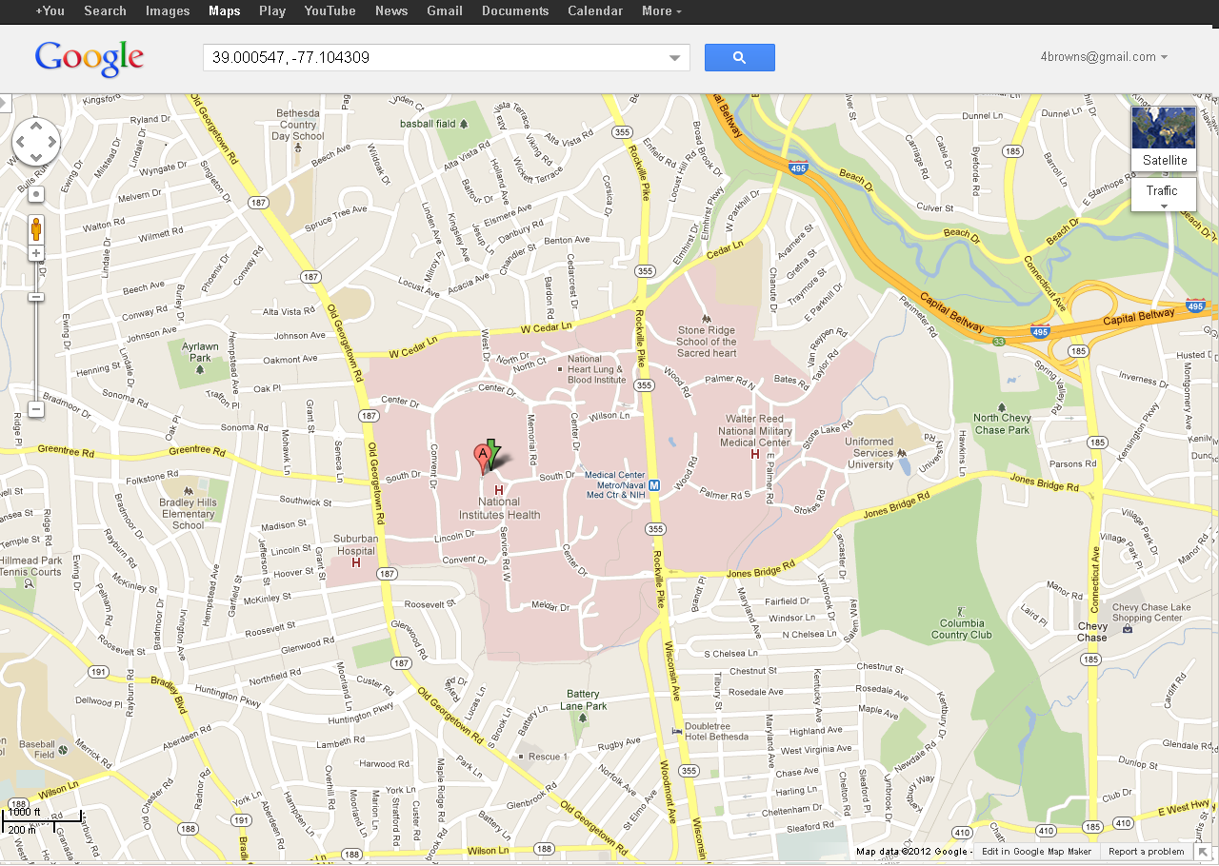Image resolution: width=1219 pixels, height=866 pixels.
Task: Click the National Institutes Health hospital icon
Action: pyautogui.click(x=498, y=490)
